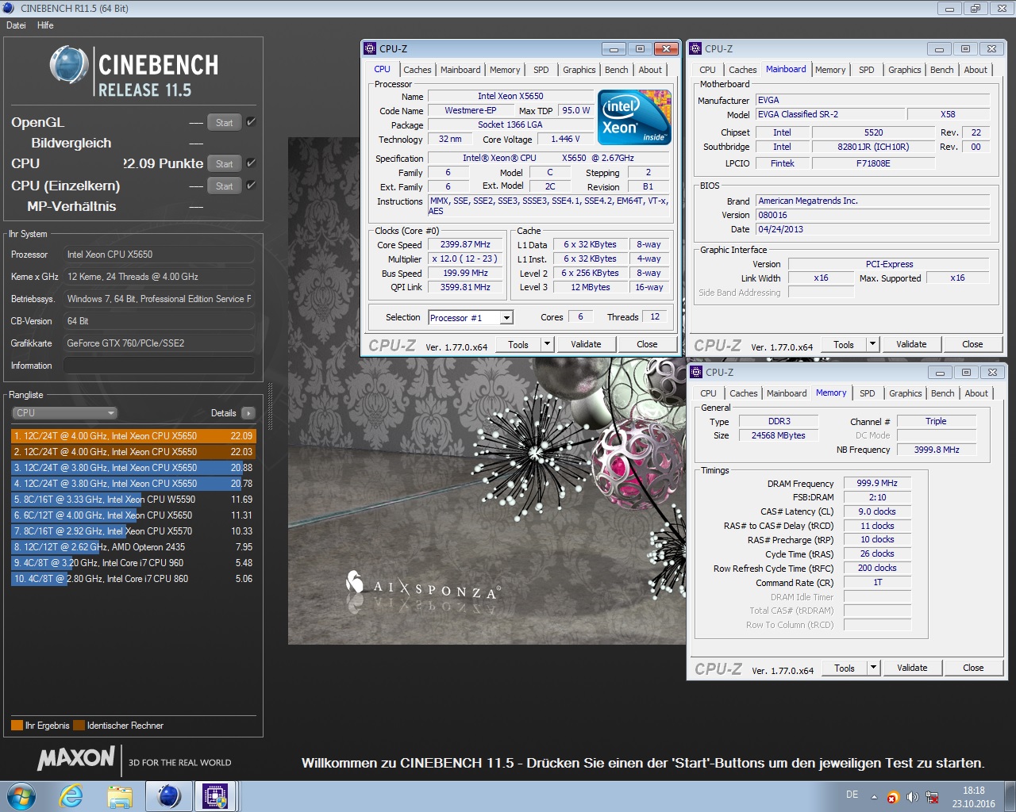Click the MAXON logo
Viewport: 1016px width, 812px height.
(76, 758)
